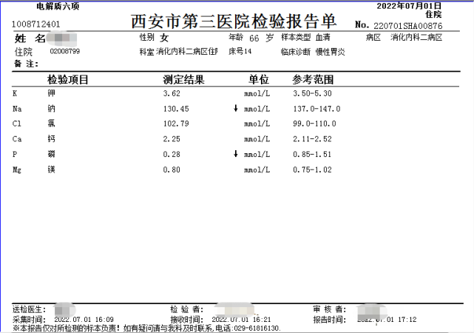Select the sodium result 130.45

176,109
